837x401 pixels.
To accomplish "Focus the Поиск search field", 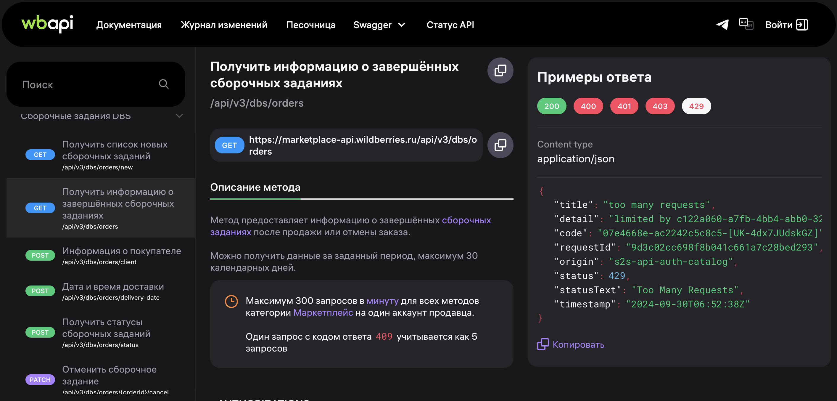I will [x=96, y=84].
